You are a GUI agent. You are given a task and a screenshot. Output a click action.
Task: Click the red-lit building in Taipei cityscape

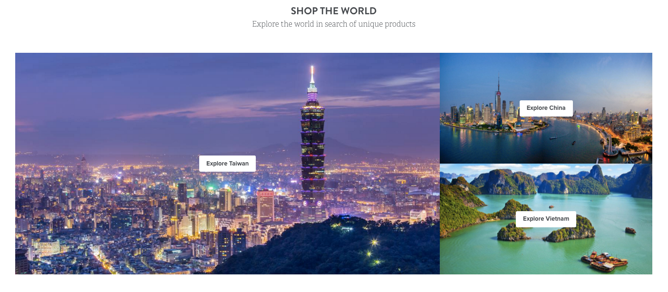pos(265,205)
